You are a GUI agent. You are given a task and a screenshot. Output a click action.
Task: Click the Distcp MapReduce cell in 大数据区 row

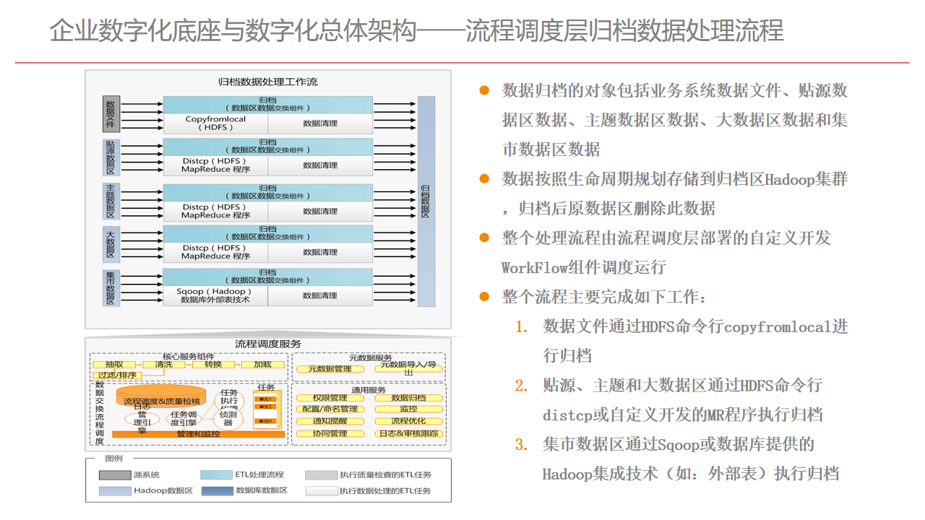point(215,251)
